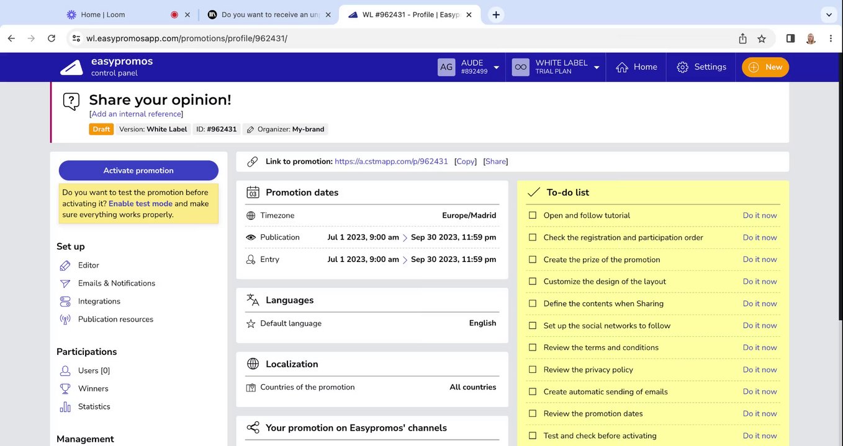The height and width of the screenshot is (446, 843).
Task: Click the Publication eye icon
Action: coord(251,237)
